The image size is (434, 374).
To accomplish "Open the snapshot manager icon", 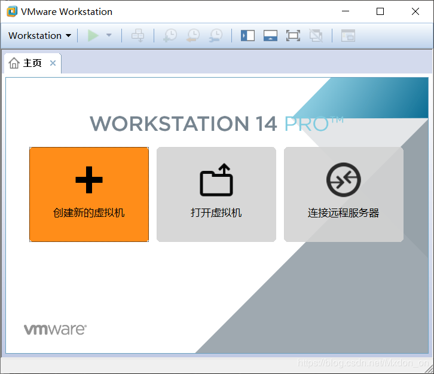I will [x=216, y=36].
